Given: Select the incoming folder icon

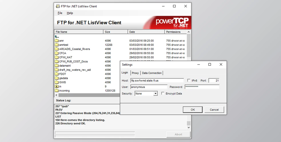Looking at the screenshot, I should pos(57,90).
